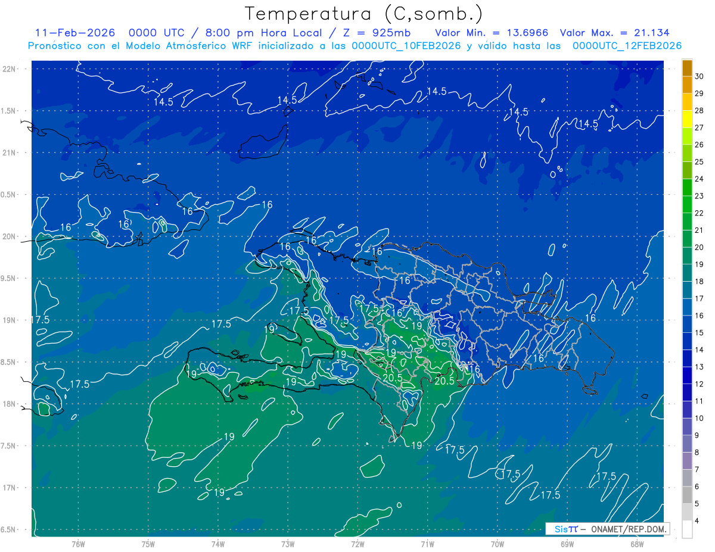Click the '8.5N' latitude axis label
Viewport: 715px width, 552px height.
(x=8, y=362)
